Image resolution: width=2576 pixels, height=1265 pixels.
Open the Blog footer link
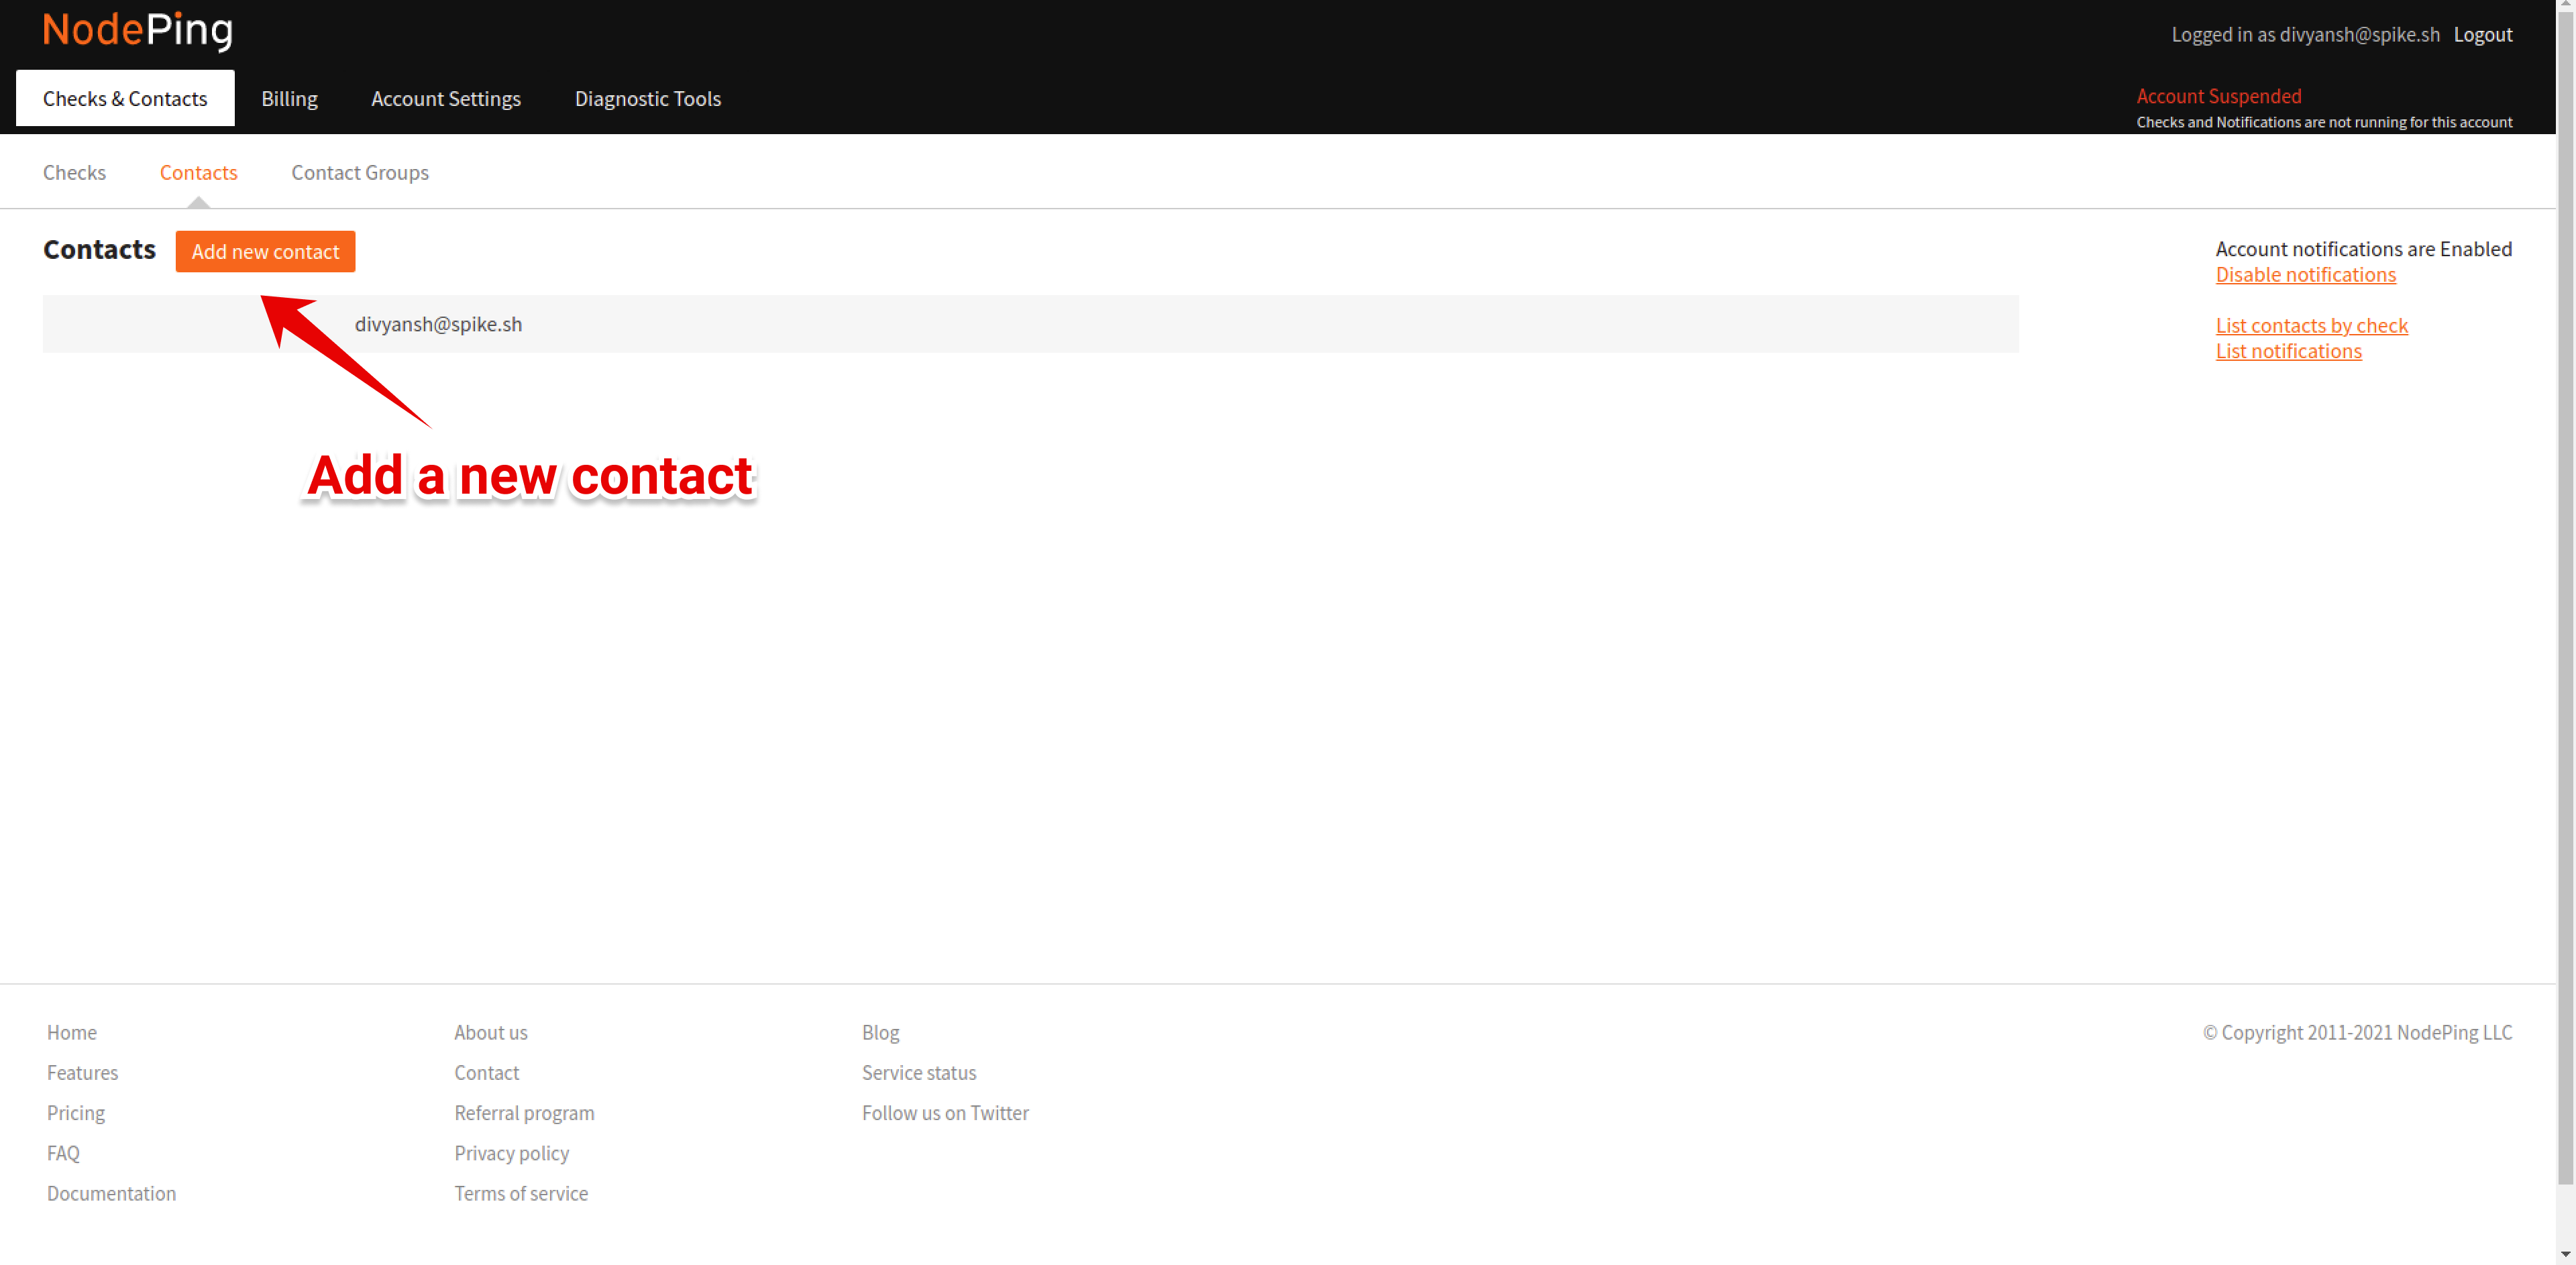pyautogui.click(x=881, y=1032)
